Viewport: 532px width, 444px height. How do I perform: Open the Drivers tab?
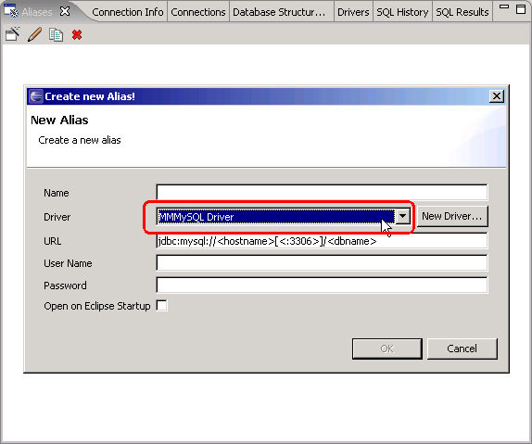tap(353, 12)
